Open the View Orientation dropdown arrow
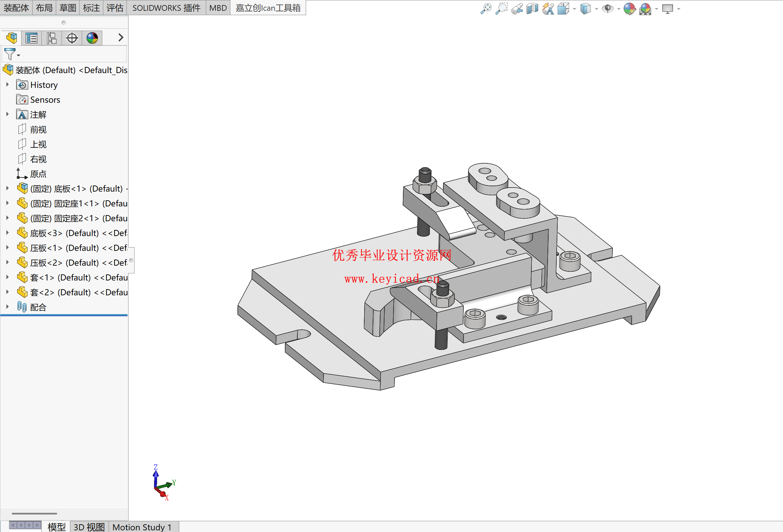 [574, 9]
